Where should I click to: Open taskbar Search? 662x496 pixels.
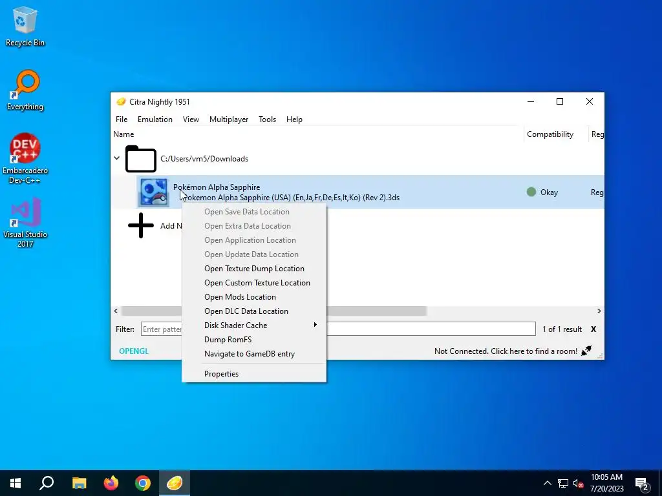(x=47, y=483)
